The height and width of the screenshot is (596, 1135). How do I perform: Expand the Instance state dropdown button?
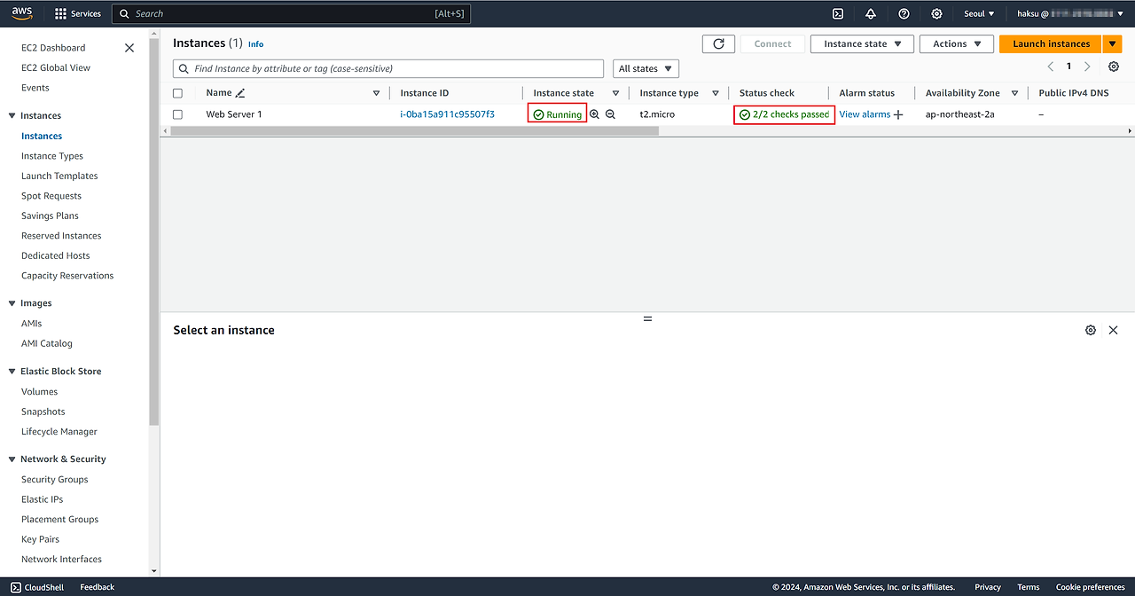click(x=861, y=43)
